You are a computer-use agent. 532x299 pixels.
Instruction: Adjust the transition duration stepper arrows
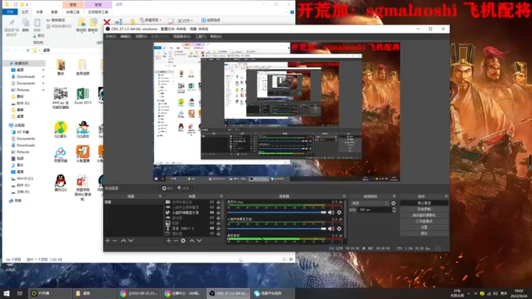click(x=394, y=210)
